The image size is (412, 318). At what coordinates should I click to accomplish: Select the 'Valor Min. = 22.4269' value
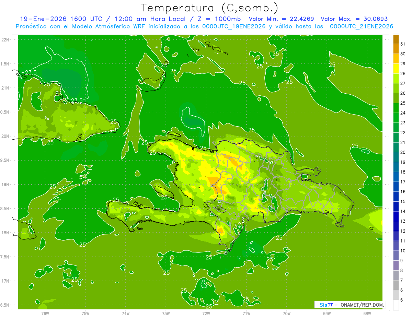tap(281, 19)
